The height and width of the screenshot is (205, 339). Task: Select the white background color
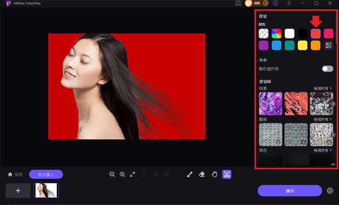point(289,34)
